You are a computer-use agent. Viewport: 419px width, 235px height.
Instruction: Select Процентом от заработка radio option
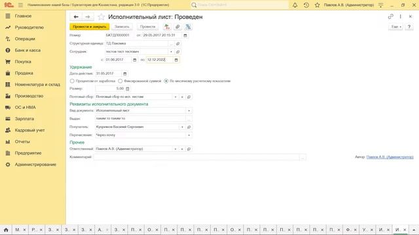click(x=72, y=81)
